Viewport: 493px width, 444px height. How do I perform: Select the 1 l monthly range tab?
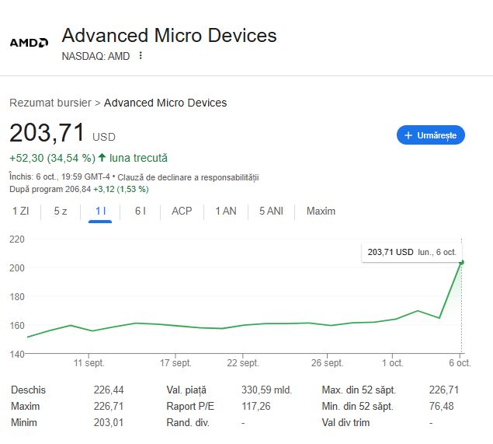point(100,211)
